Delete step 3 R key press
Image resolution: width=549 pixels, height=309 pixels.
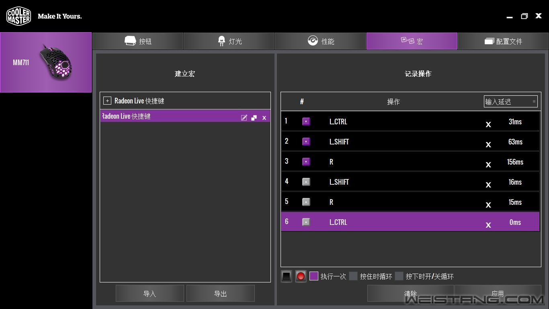coord(488,165)
